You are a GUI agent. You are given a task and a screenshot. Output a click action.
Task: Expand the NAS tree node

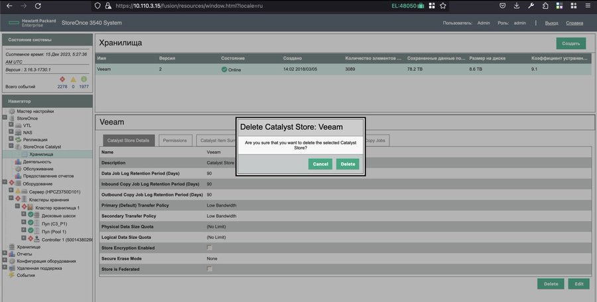point(11,132)
